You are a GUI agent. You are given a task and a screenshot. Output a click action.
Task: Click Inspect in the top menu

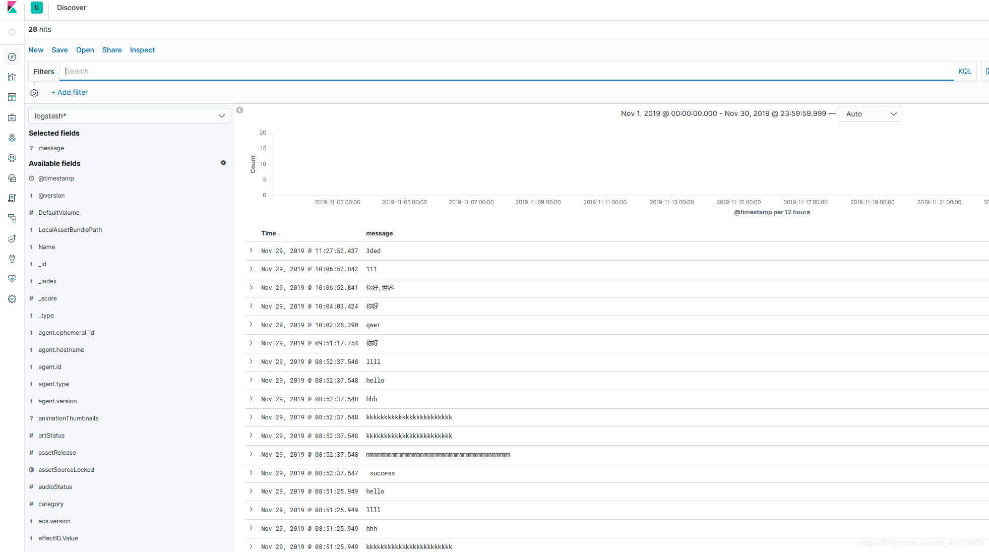[x=142, y=50]
